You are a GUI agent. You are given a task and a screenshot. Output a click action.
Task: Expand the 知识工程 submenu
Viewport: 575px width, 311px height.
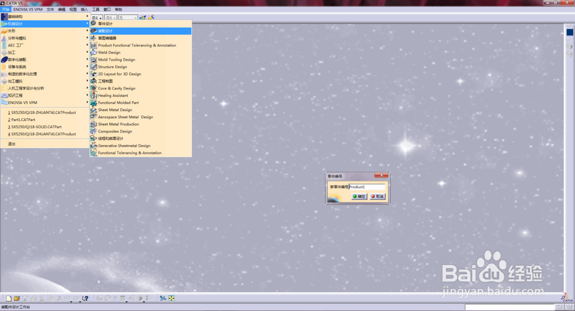point(45,95)
